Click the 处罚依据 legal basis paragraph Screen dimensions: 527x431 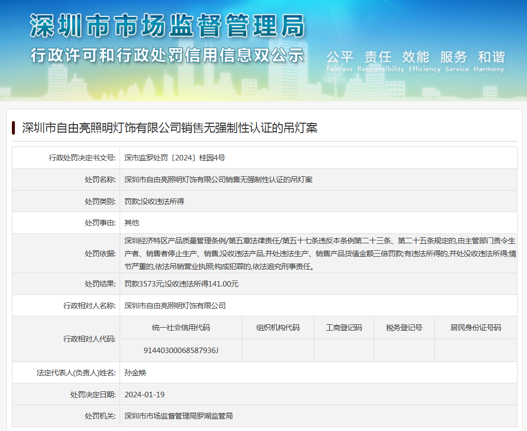coord(320,254)
